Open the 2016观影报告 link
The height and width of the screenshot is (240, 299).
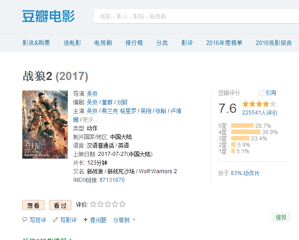click(x=274, y=43)
